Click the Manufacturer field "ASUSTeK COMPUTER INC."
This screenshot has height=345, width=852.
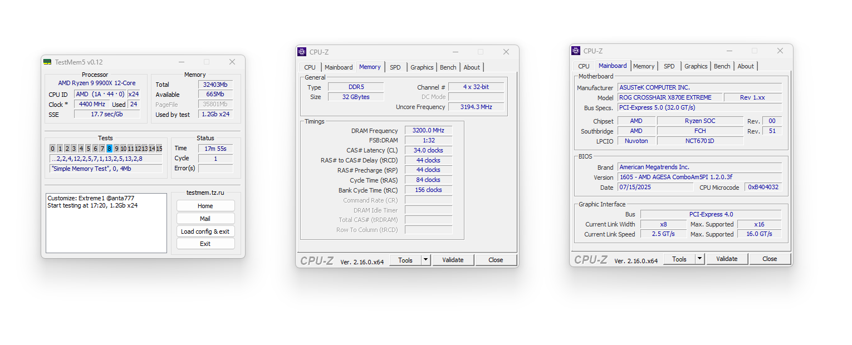[x=699, y=87]
